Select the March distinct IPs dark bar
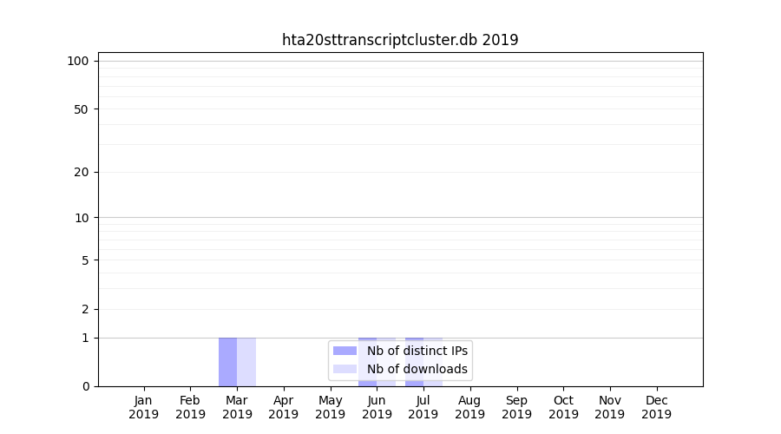 tap(227, 362)
